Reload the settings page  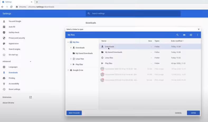(11, 7)
